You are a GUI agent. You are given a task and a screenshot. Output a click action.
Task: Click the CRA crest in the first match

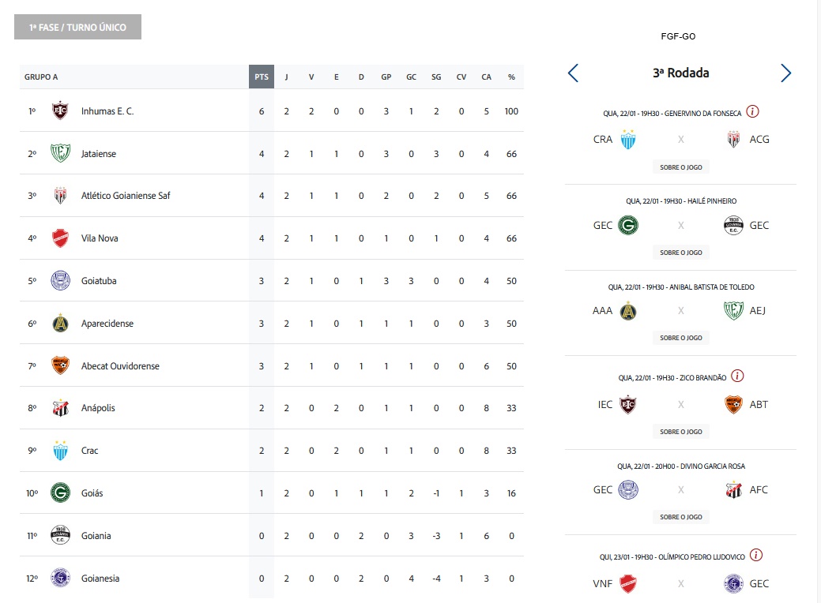tap(628, 140)
